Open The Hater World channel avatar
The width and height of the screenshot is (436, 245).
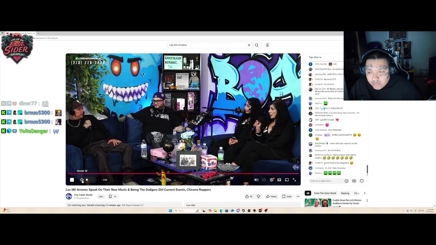coord(69,196)
